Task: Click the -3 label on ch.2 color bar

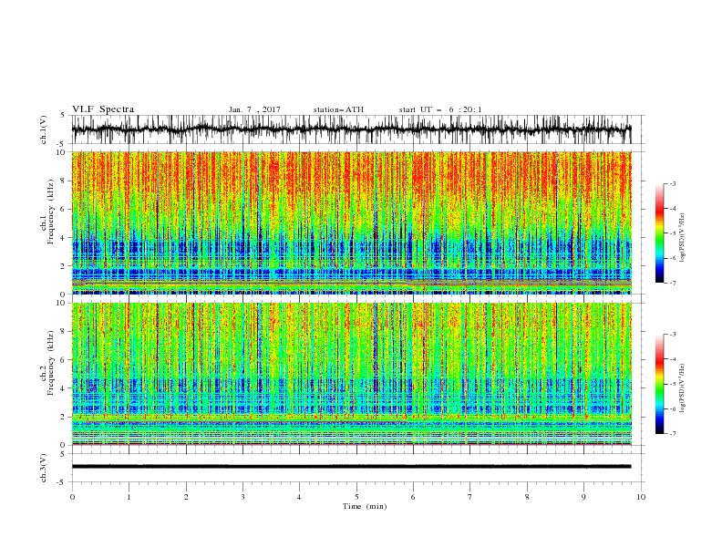Action: [673, 335]
